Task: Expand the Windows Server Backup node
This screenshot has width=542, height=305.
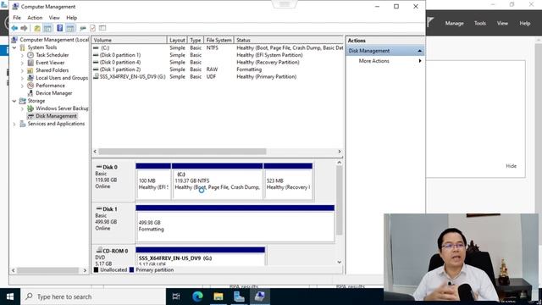Action: click(22, 108)
